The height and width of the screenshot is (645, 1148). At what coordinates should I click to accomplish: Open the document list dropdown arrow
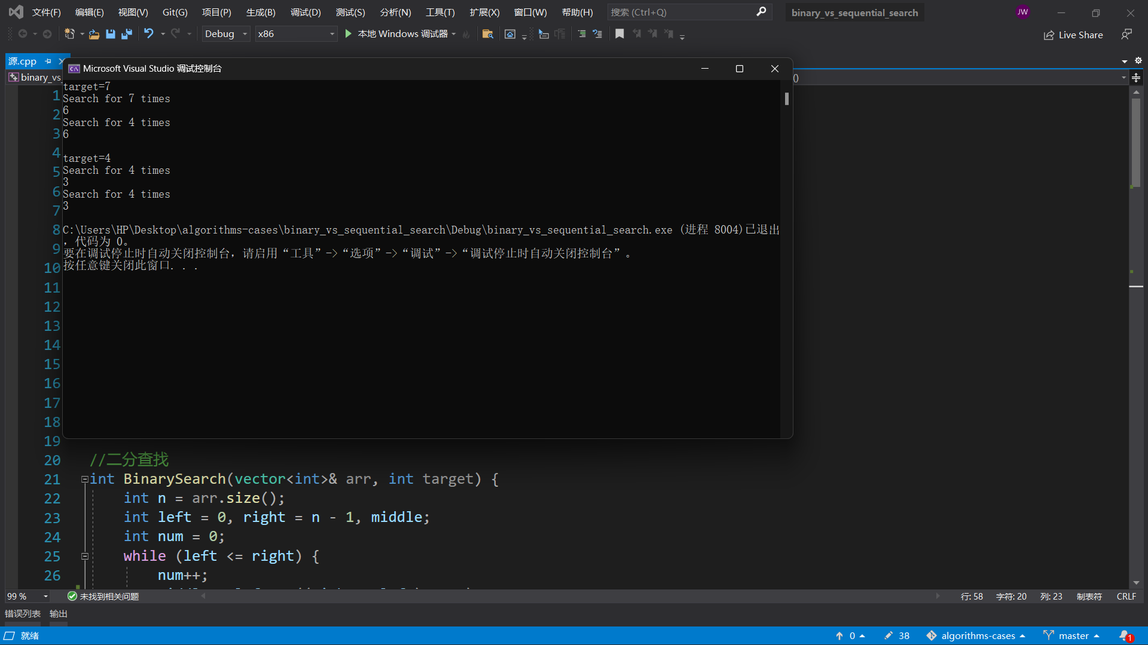click(x=1125, y=61)
